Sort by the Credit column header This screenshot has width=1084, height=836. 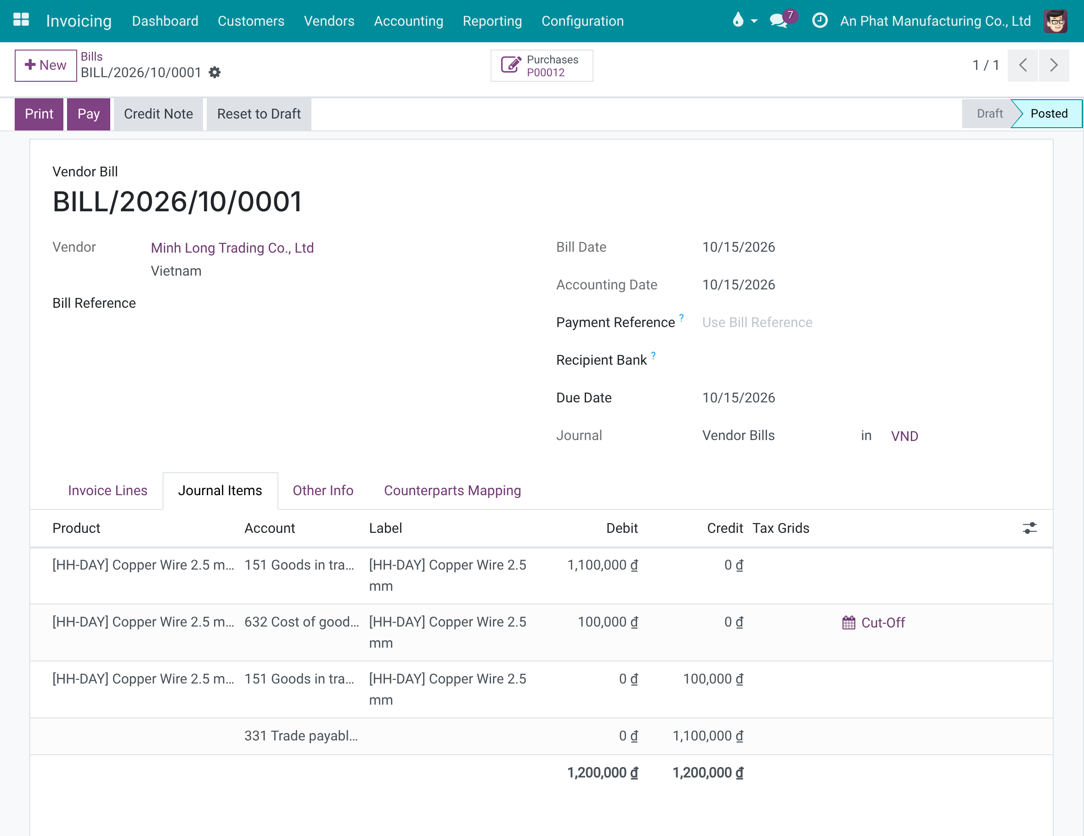(x=725, y=528)
